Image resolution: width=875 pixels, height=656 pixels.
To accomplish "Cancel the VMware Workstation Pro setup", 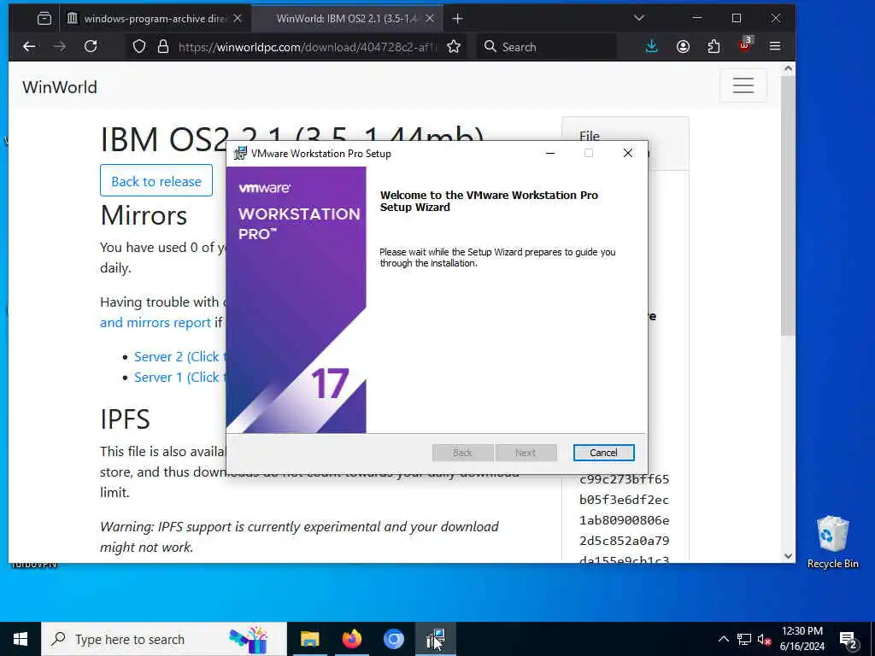I will pos(603,453).
